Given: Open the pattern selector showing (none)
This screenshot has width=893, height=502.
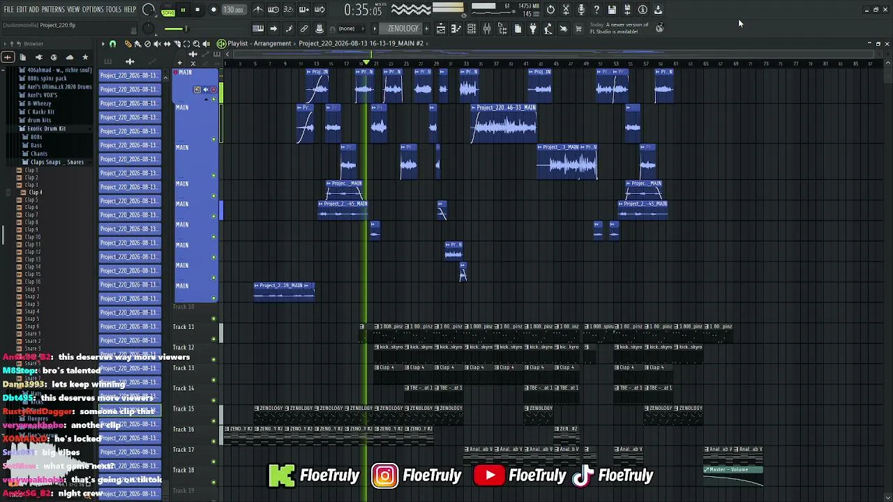Looking at the screenshot, I should pos(351,29).
